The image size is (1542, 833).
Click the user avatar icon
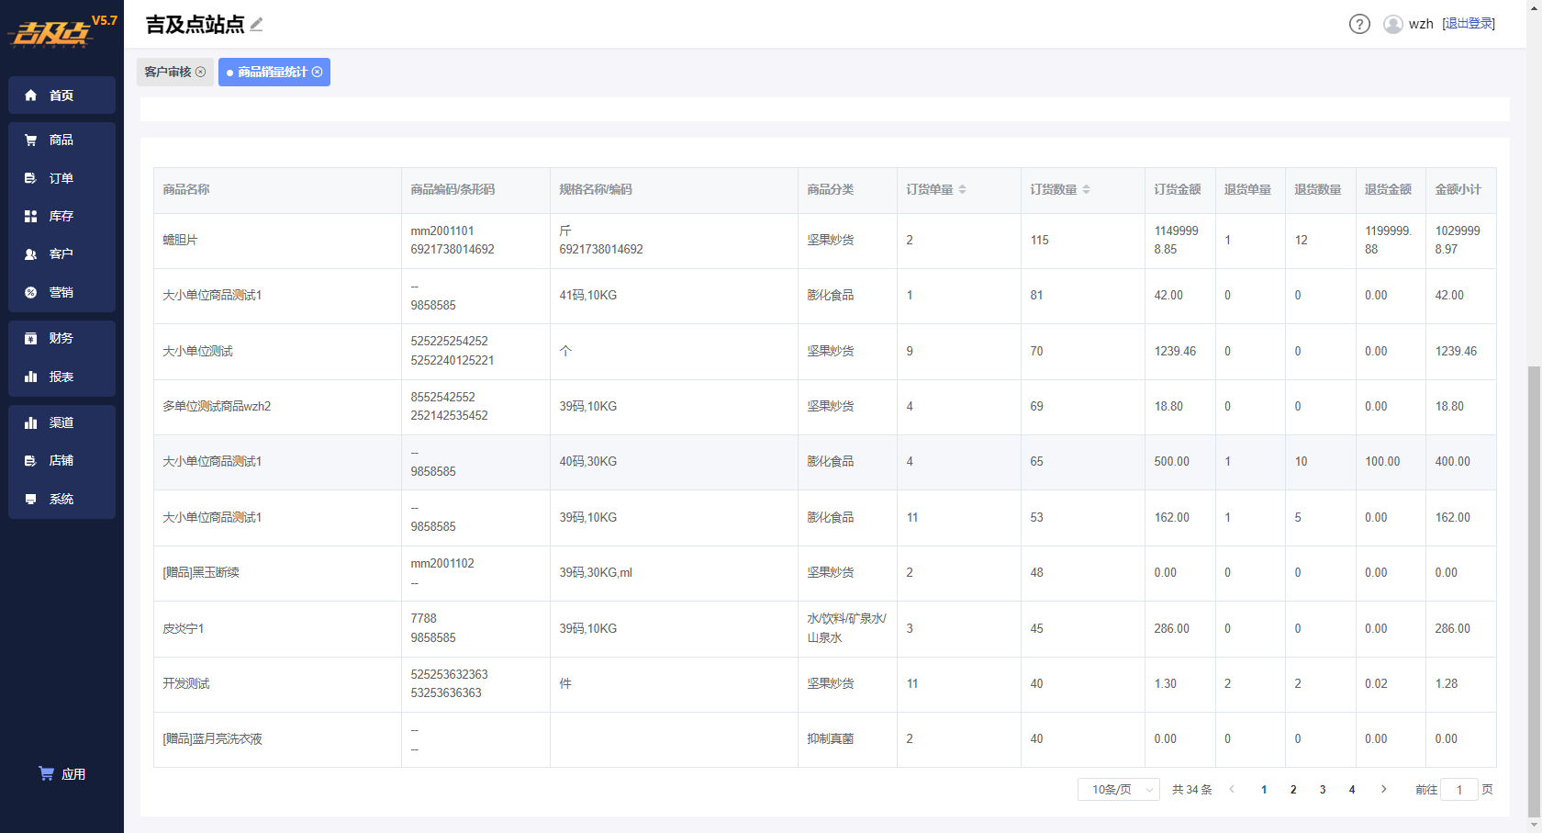coord(1392,24)
